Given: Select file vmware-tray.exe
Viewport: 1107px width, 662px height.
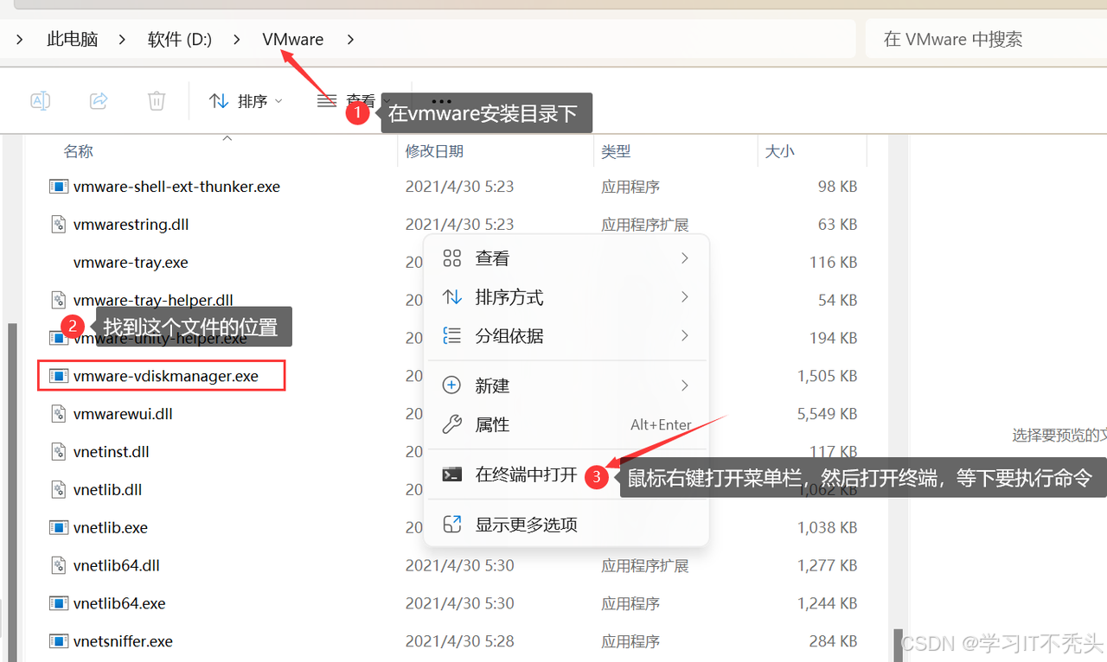Looking at the screenshot, I should click(131, 262).
